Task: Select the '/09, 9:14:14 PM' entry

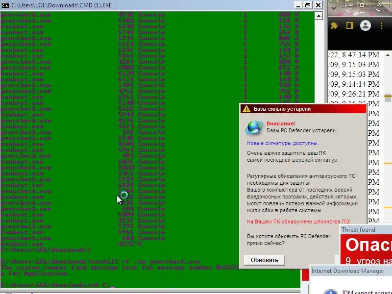Action: [x=354, y=84]
